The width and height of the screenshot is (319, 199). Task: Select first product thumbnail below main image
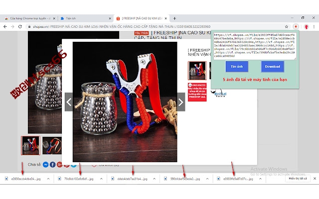coord(30,145)
